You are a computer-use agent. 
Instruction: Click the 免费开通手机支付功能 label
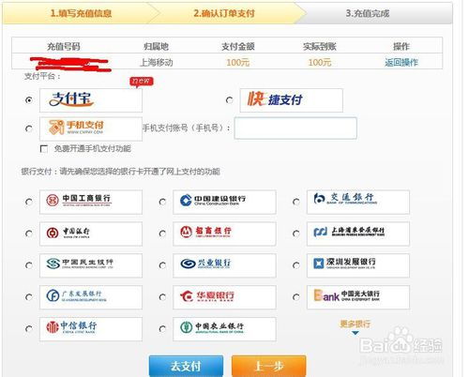pos(93,149)
